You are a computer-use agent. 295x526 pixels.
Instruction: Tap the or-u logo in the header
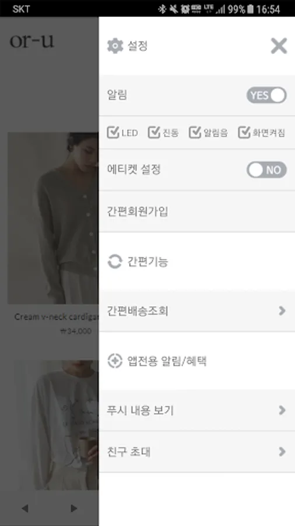(x=32, y=41)
